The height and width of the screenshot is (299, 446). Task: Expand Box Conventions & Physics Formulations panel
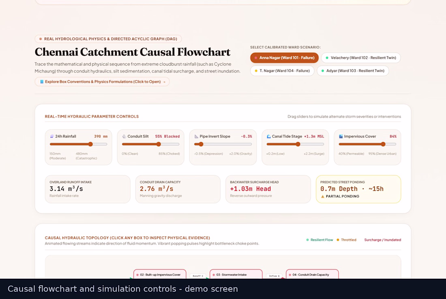[102, 82]
